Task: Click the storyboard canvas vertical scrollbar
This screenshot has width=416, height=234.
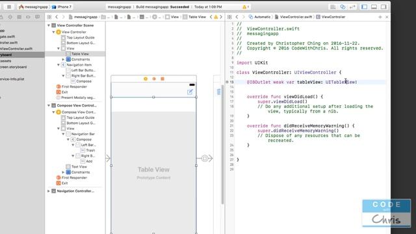Action: [x=222, y=144]
